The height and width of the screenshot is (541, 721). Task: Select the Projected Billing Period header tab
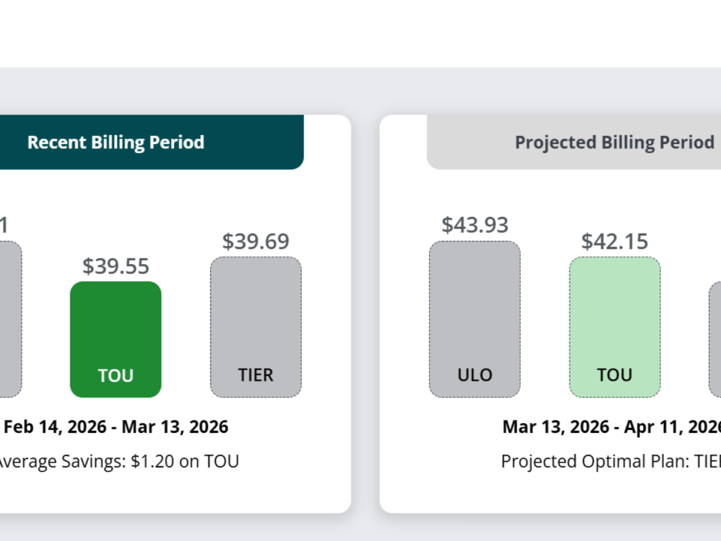pyautogui.click(x=614, y=142)
